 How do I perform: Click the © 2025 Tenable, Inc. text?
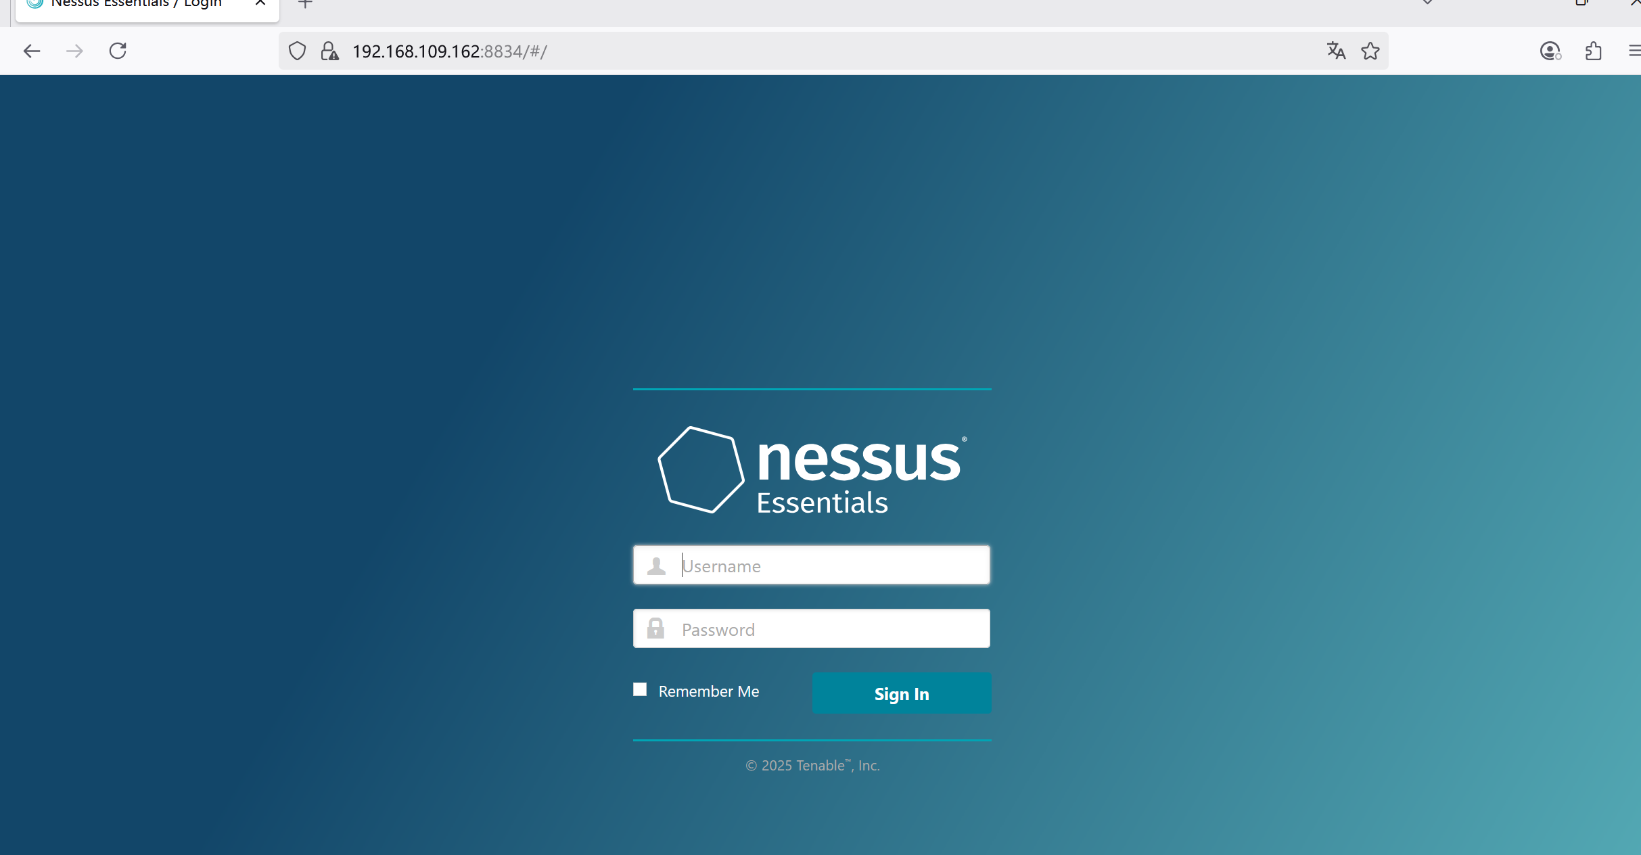[x=812, y=765]
